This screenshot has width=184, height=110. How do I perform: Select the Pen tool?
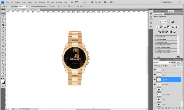pos(3,55)
